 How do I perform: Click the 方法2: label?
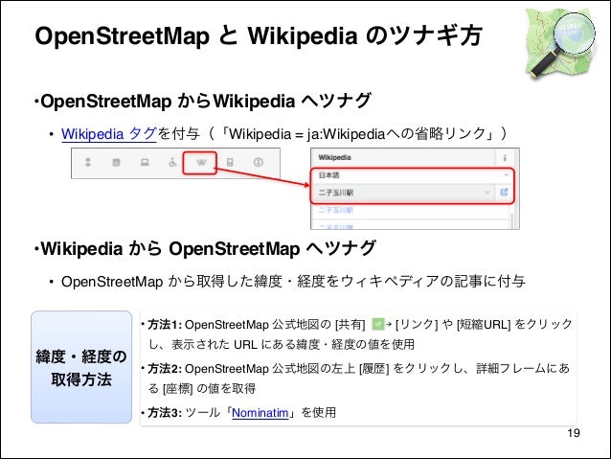coord(165,369)
